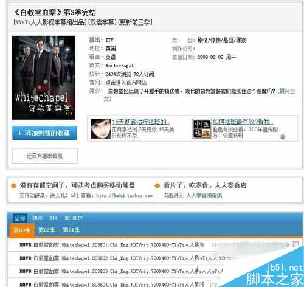Select the 'HR-HDTV' format filter tab
The height and width of the screenshot is (287, 304).
[x=74, y=218]
